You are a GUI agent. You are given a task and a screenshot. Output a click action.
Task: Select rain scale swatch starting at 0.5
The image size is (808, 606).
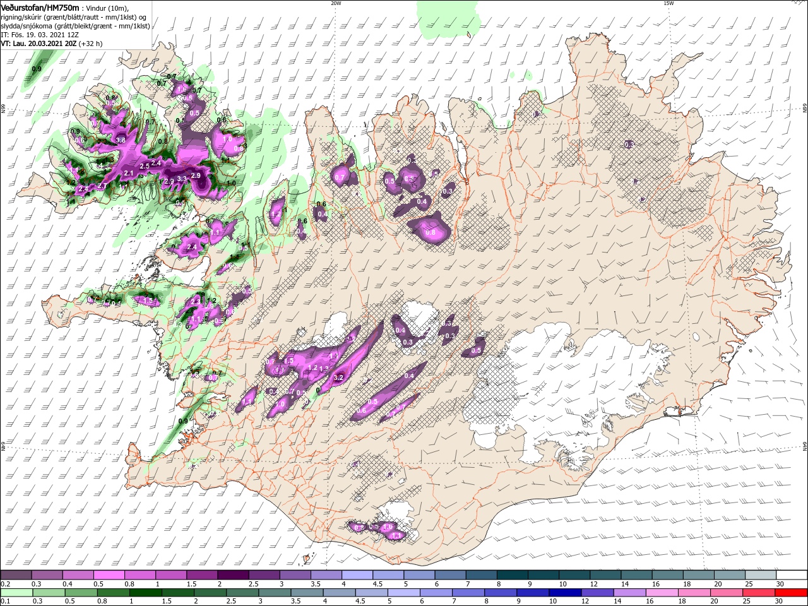click(x=81, y=592)
